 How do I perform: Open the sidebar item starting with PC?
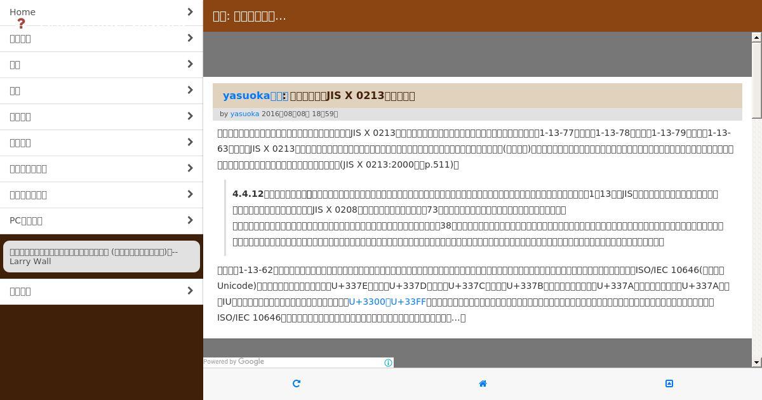tap(102, 221)
